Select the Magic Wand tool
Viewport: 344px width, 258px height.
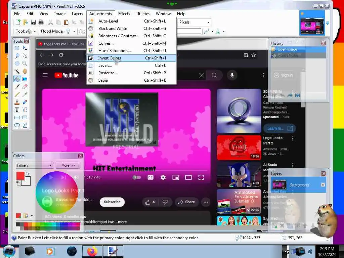point(17,71)
